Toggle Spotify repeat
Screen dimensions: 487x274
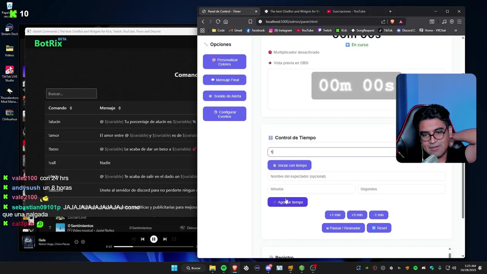coord(174,239)
